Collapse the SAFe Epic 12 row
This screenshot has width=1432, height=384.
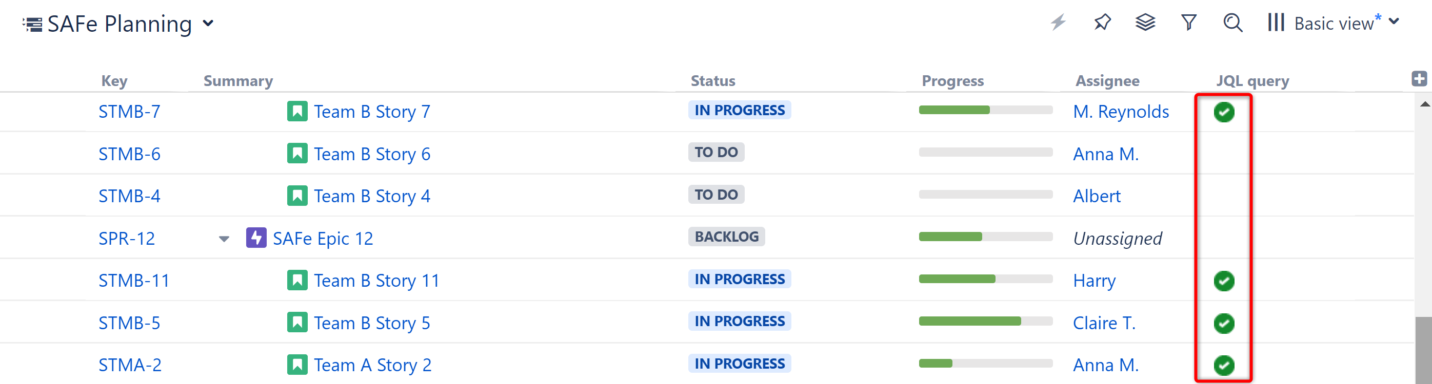[224, 239]
